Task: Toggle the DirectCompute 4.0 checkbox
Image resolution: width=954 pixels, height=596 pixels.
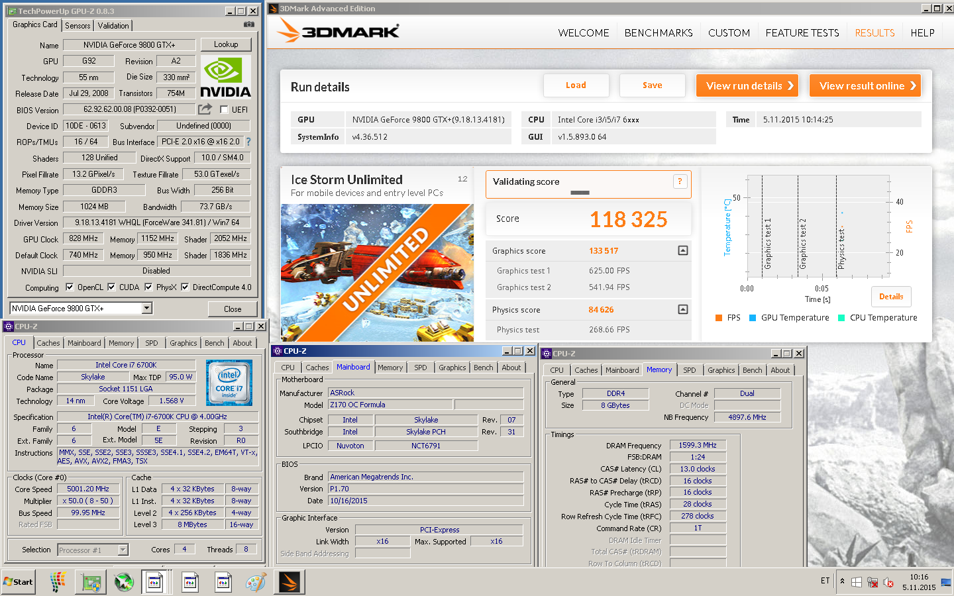Action: [185, 287]
